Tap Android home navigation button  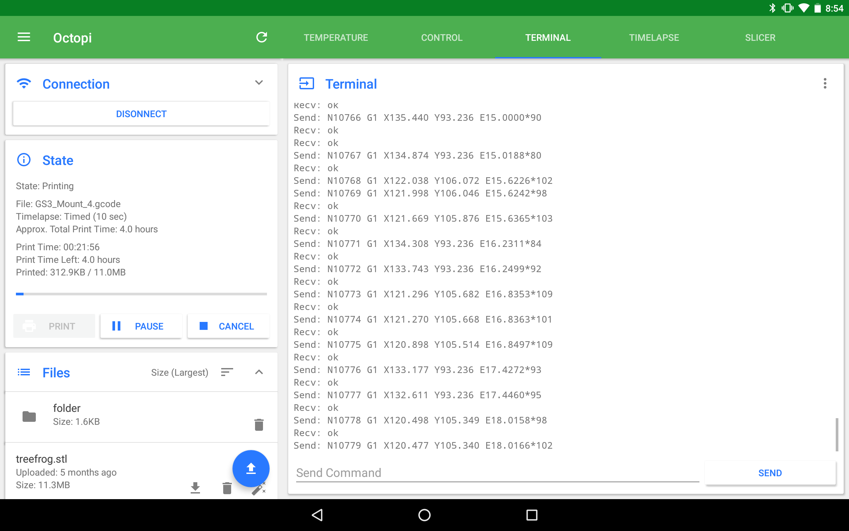(x=424, y=515)
